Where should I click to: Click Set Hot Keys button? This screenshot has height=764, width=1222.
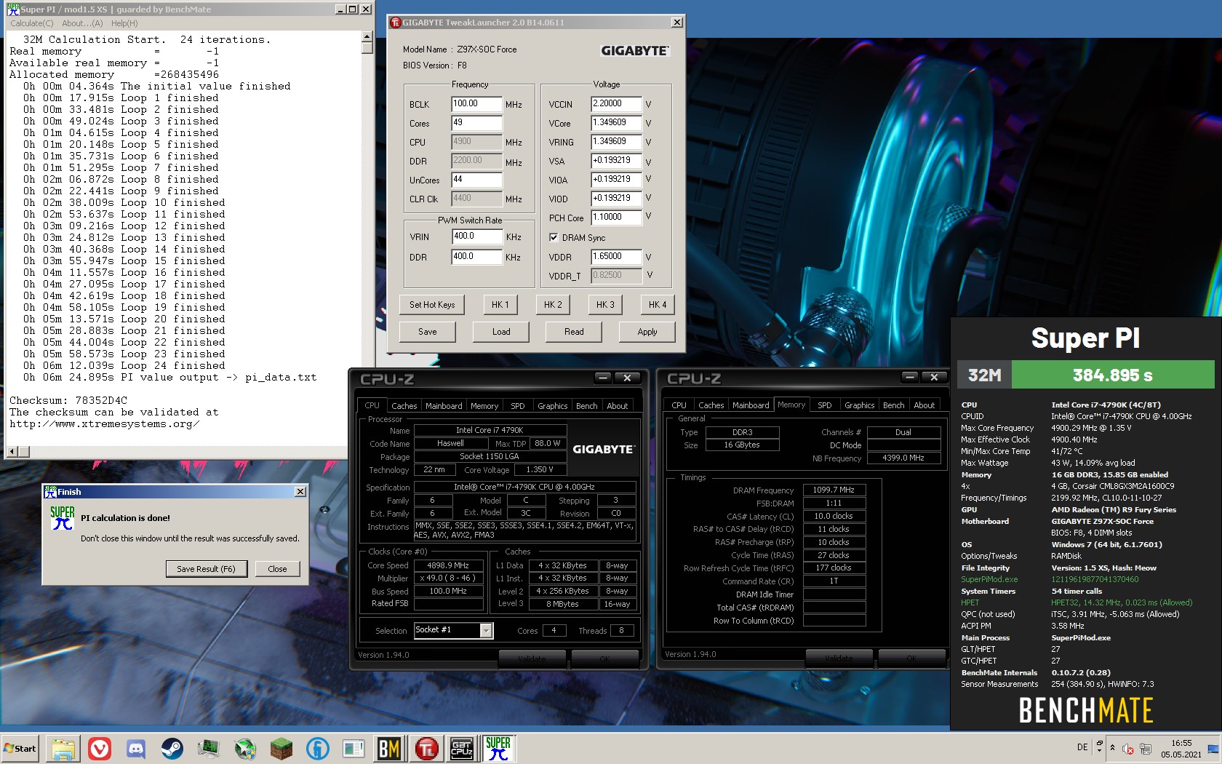tap(432, 305)
